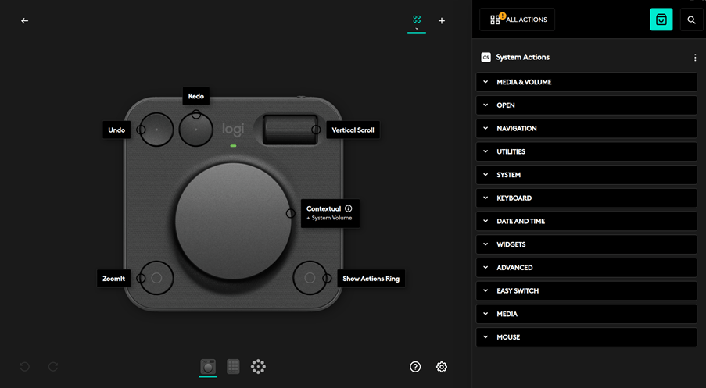Click the back arrow at top left
This screenshot has width=706, height=388.
(24, 21)
